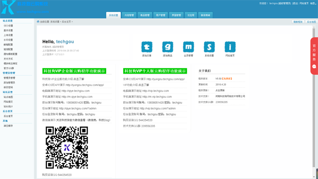Click the green VIP个人版 demo banner
This screenshot has height=179, width=318.
pyautogui.click(x=155, y=71)
